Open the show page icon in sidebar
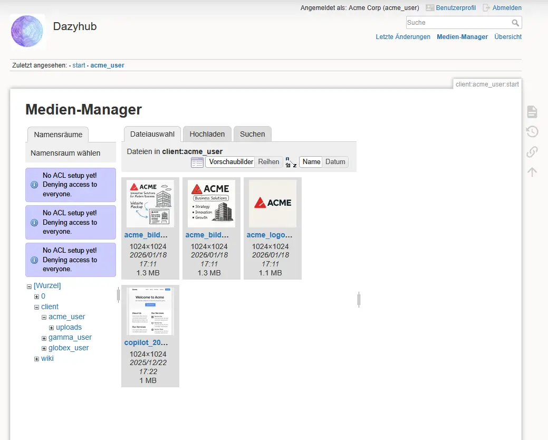Screen dimensions: 548x440 (x=532, y=112)
